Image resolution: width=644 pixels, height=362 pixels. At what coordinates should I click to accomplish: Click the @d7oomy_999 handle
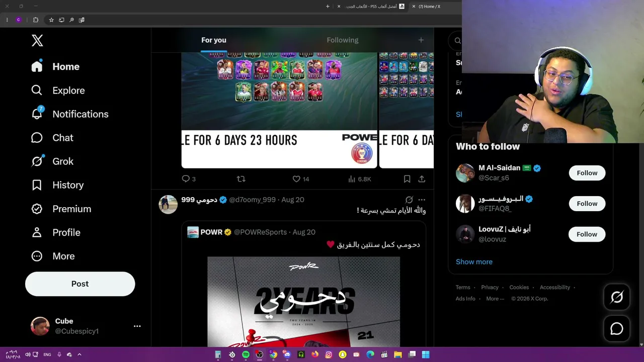click(253, 200)
